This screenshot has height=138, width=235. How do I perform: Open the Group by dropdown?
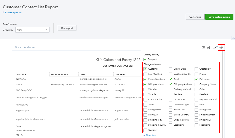tap(32, 30)
